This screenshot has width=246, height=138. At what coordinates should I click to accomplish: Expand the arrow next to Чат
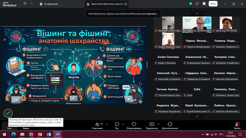123,124
